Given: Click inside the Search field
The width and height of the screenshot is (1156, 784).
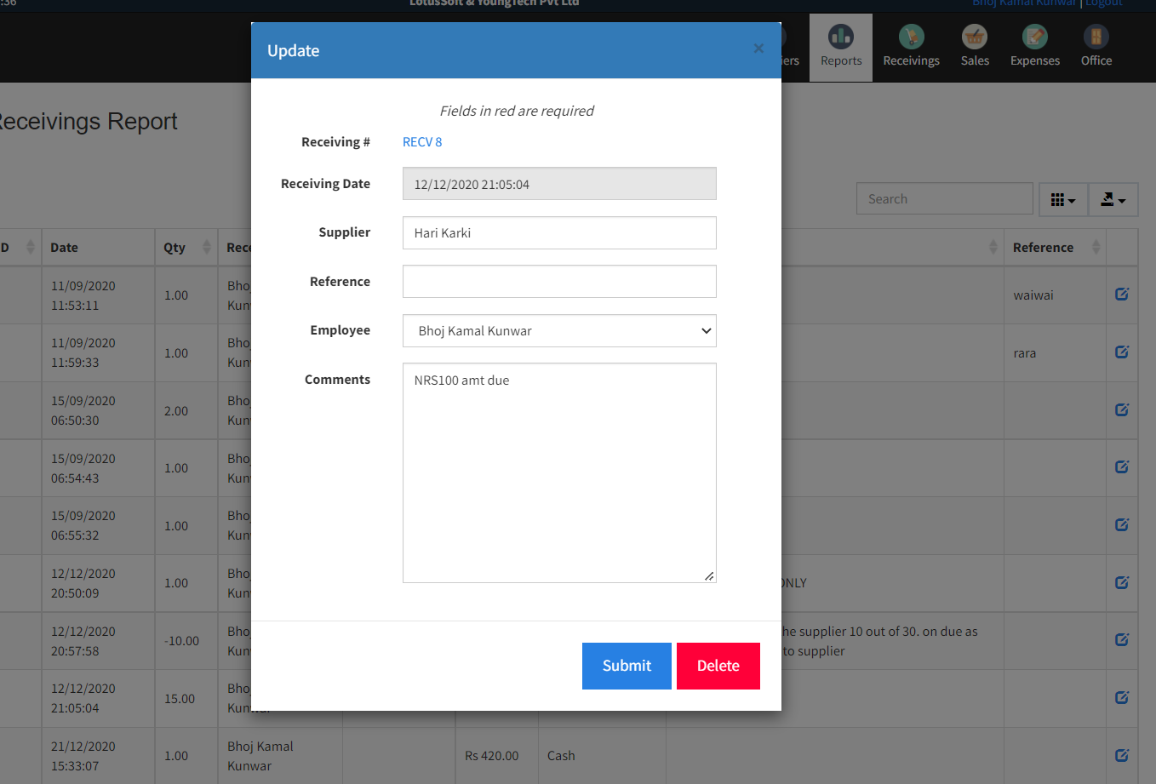Looking at the screenshot, I should click(944, 198).
